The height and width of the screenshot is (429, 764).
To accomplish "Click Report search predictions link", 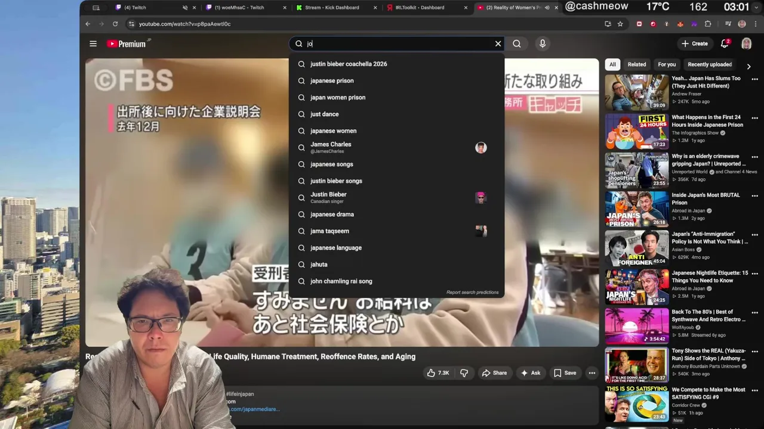I will click(x=472, y=293).
